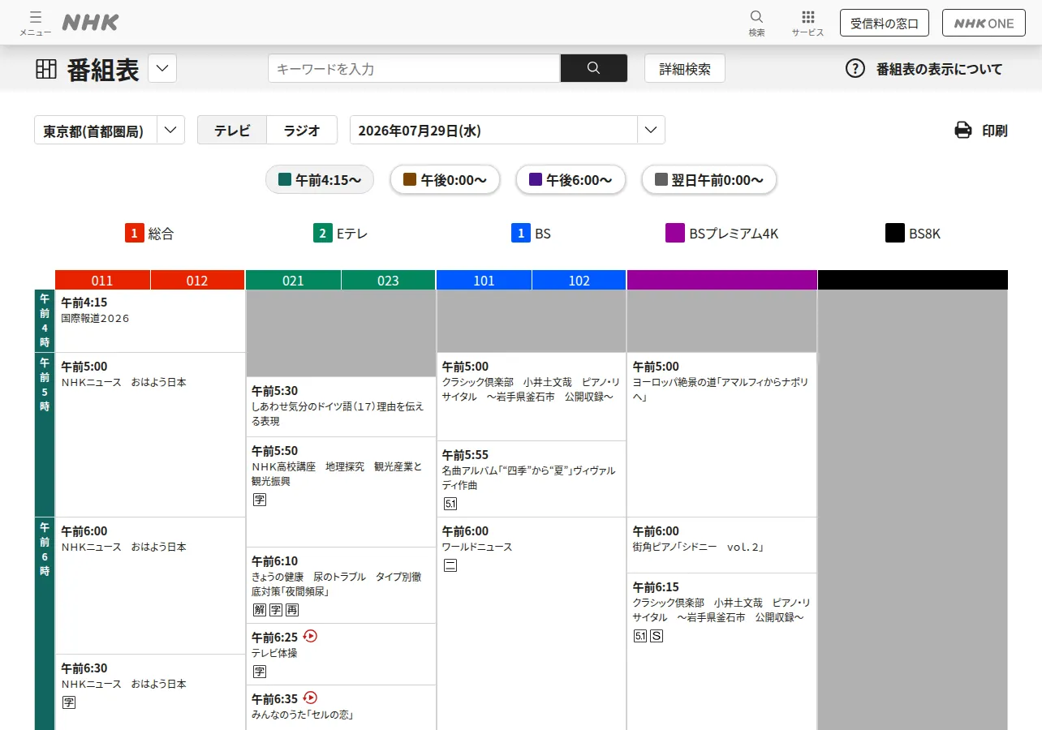1042x730 pixels.
Task: Click the 5.1 icon under 午前6:15 program
Action: (640, 636)
